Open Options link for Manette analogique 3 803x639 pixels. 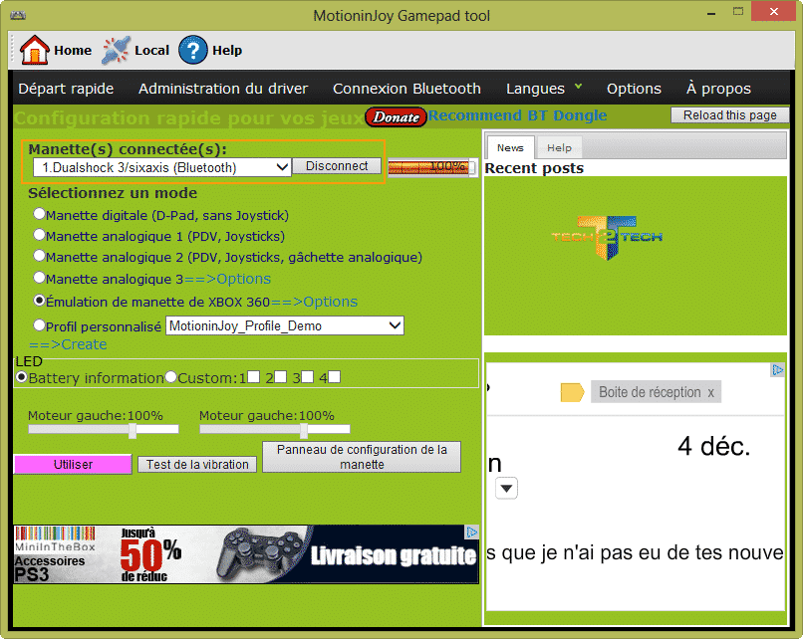pyautogui.click(x=227, y=279)
